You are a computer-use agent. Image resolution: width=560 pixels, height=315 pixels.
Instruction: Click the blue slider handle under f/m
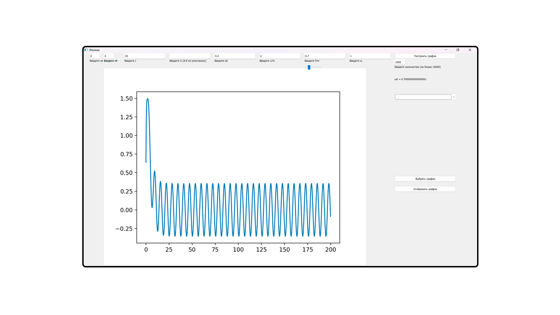(x=309, y=67)
